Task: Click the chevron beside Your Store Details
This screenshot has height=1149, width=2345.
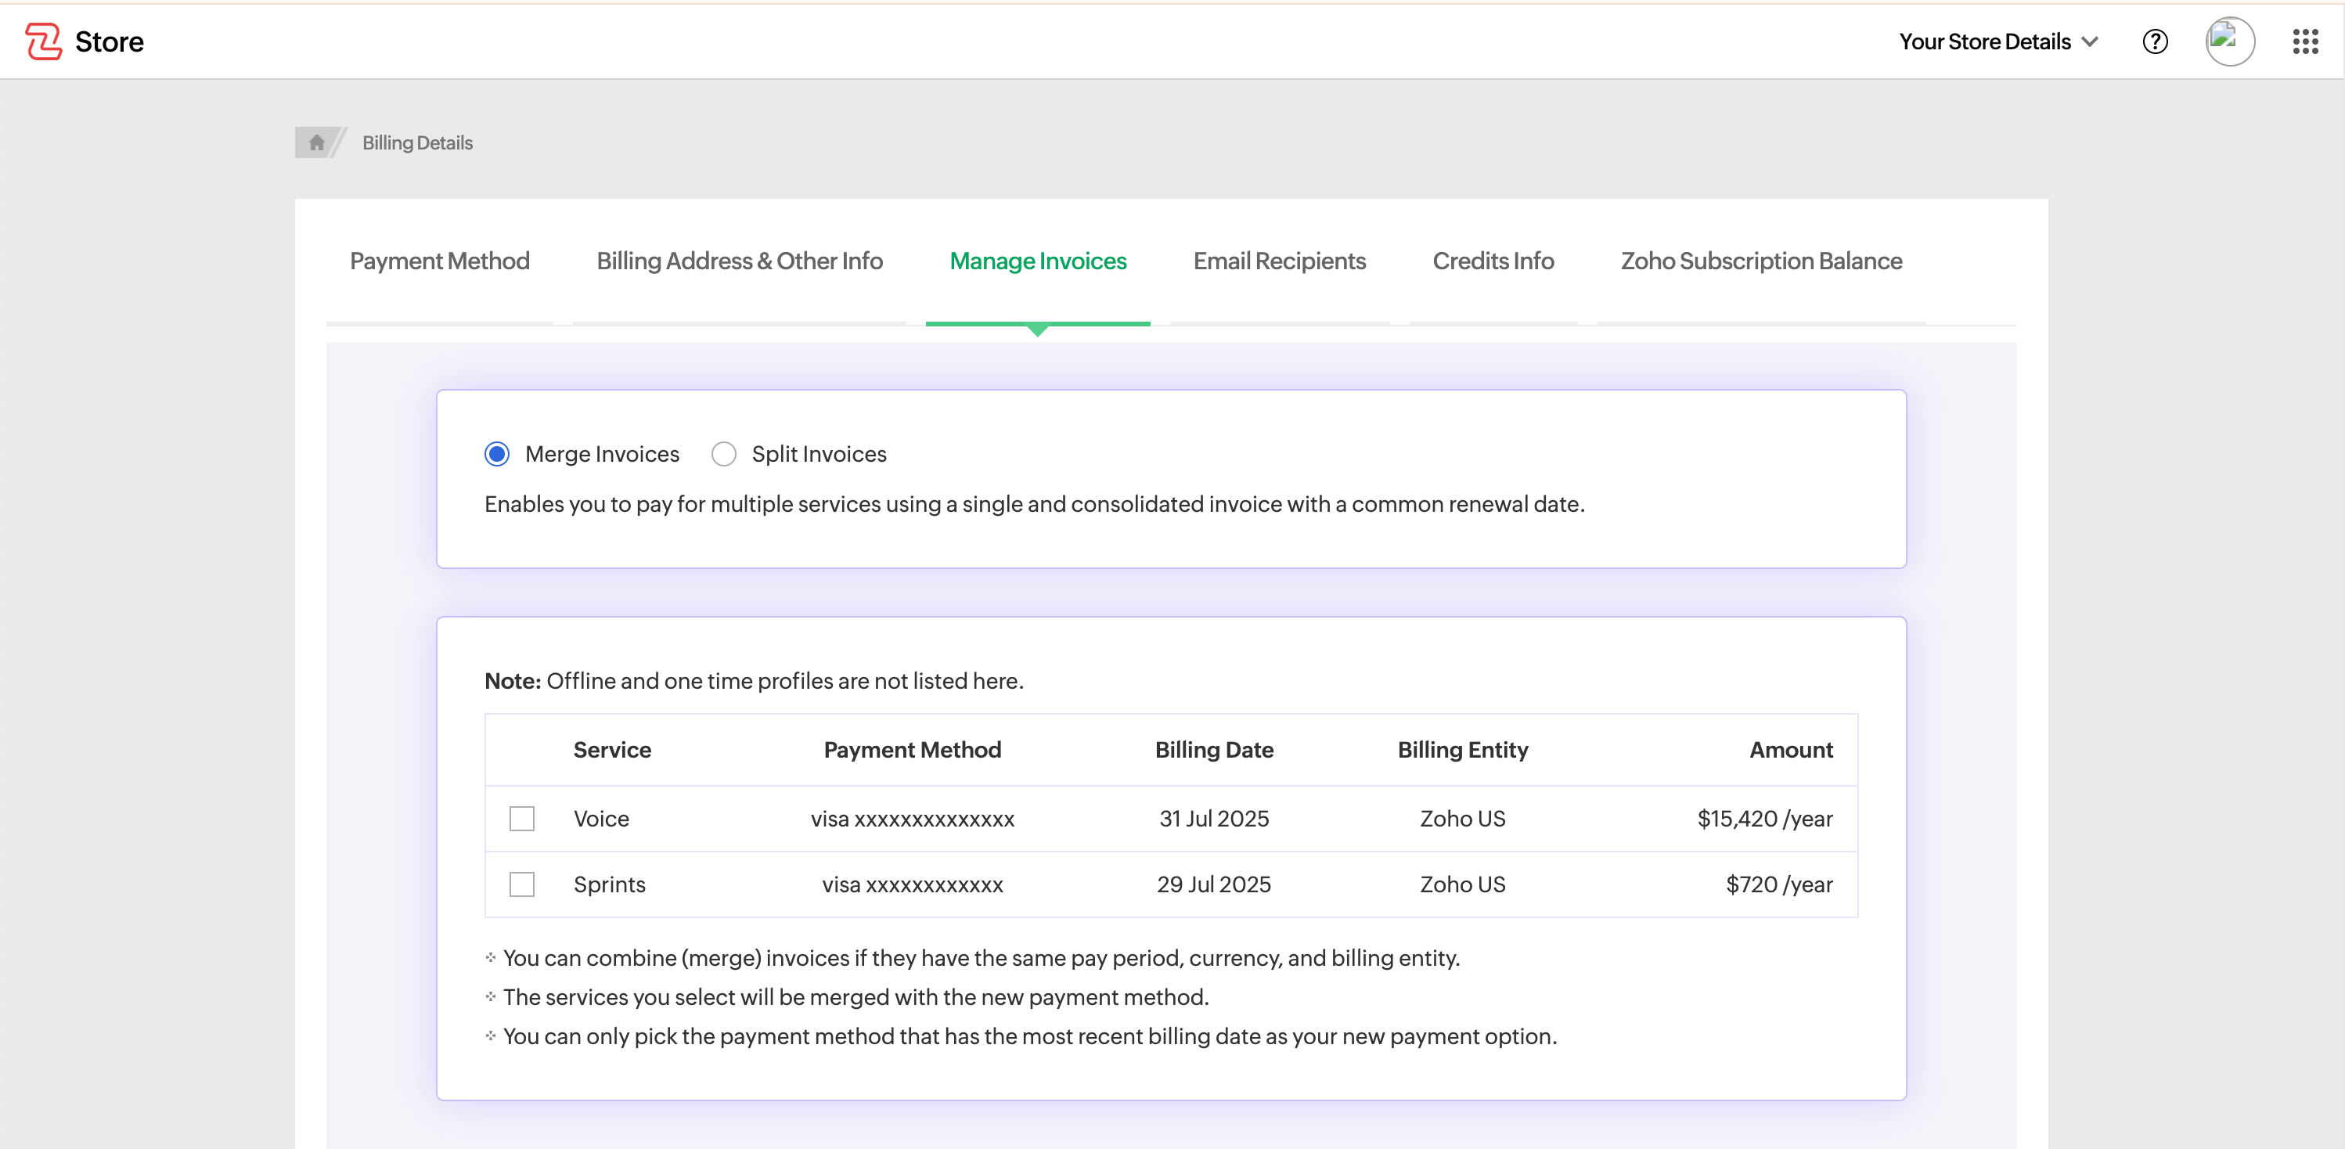Action: click(x=2091, y=42)
